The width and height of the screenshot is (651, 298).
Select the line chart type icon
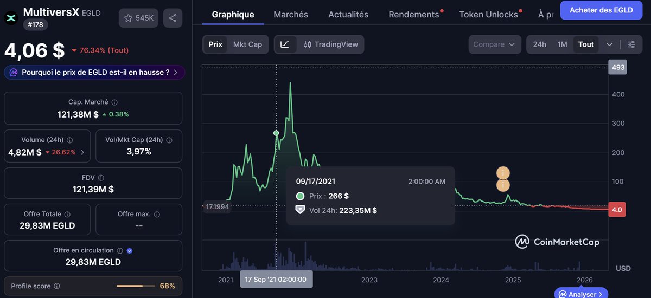[x=285, y=44]
